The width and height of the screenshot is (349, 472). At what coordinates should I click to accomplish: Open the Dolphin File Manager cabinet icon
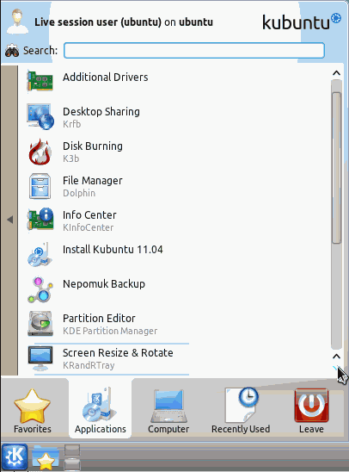pos(40,186)
